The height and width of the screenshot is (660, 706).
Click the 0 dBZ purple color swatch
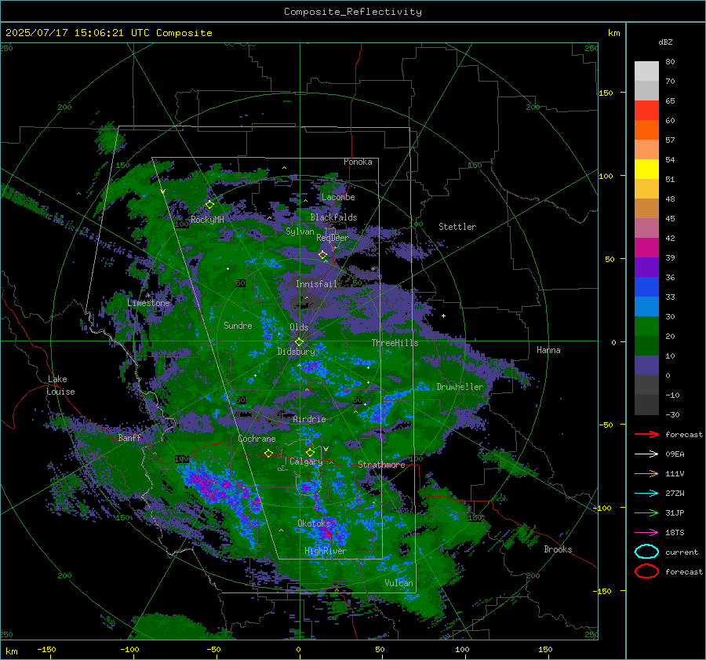click(x=646, y=365)
